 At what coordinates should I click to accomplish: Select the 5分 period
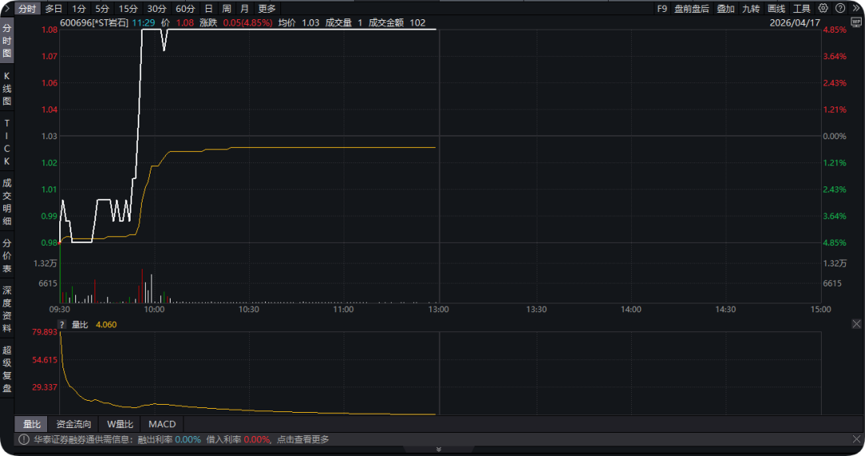[x=102, y=8]
